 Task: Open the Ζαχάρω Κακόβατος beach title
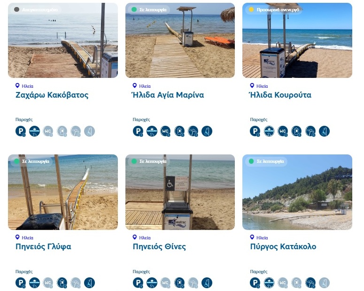[x=52, y=95]
